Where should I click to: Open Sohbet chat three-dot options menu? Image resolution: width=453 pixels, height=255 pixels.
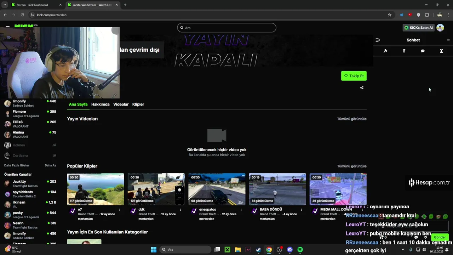[x=448, y=40]
